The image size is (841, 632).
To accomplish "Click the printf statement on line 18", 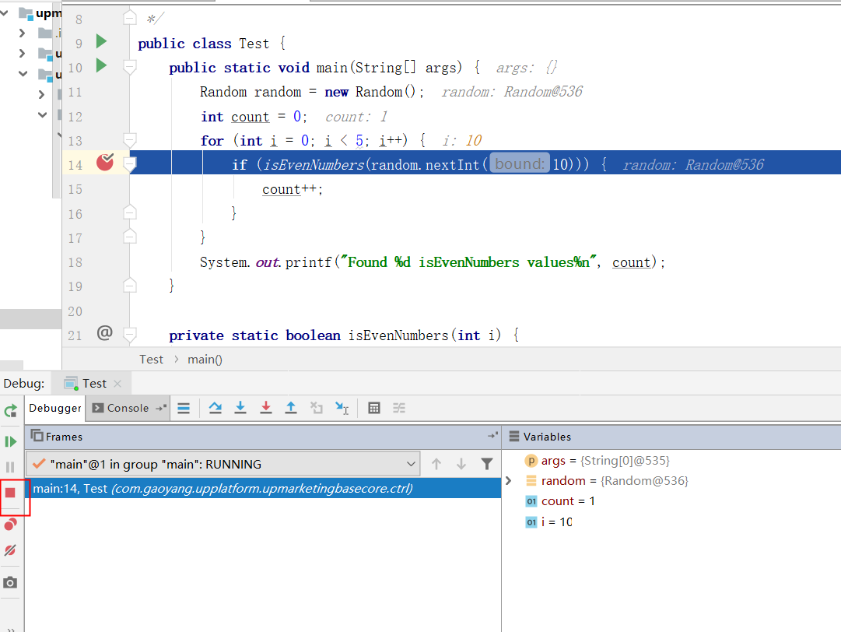I will pos(433,262).
